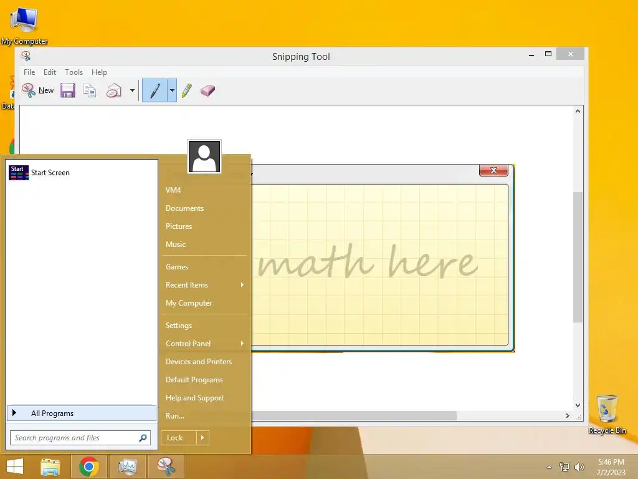This screenshot has width=638, height=479.
Task: Click the horizontal scrollbar right arrow
Action: pyautogui.click(x=567, y=415)
